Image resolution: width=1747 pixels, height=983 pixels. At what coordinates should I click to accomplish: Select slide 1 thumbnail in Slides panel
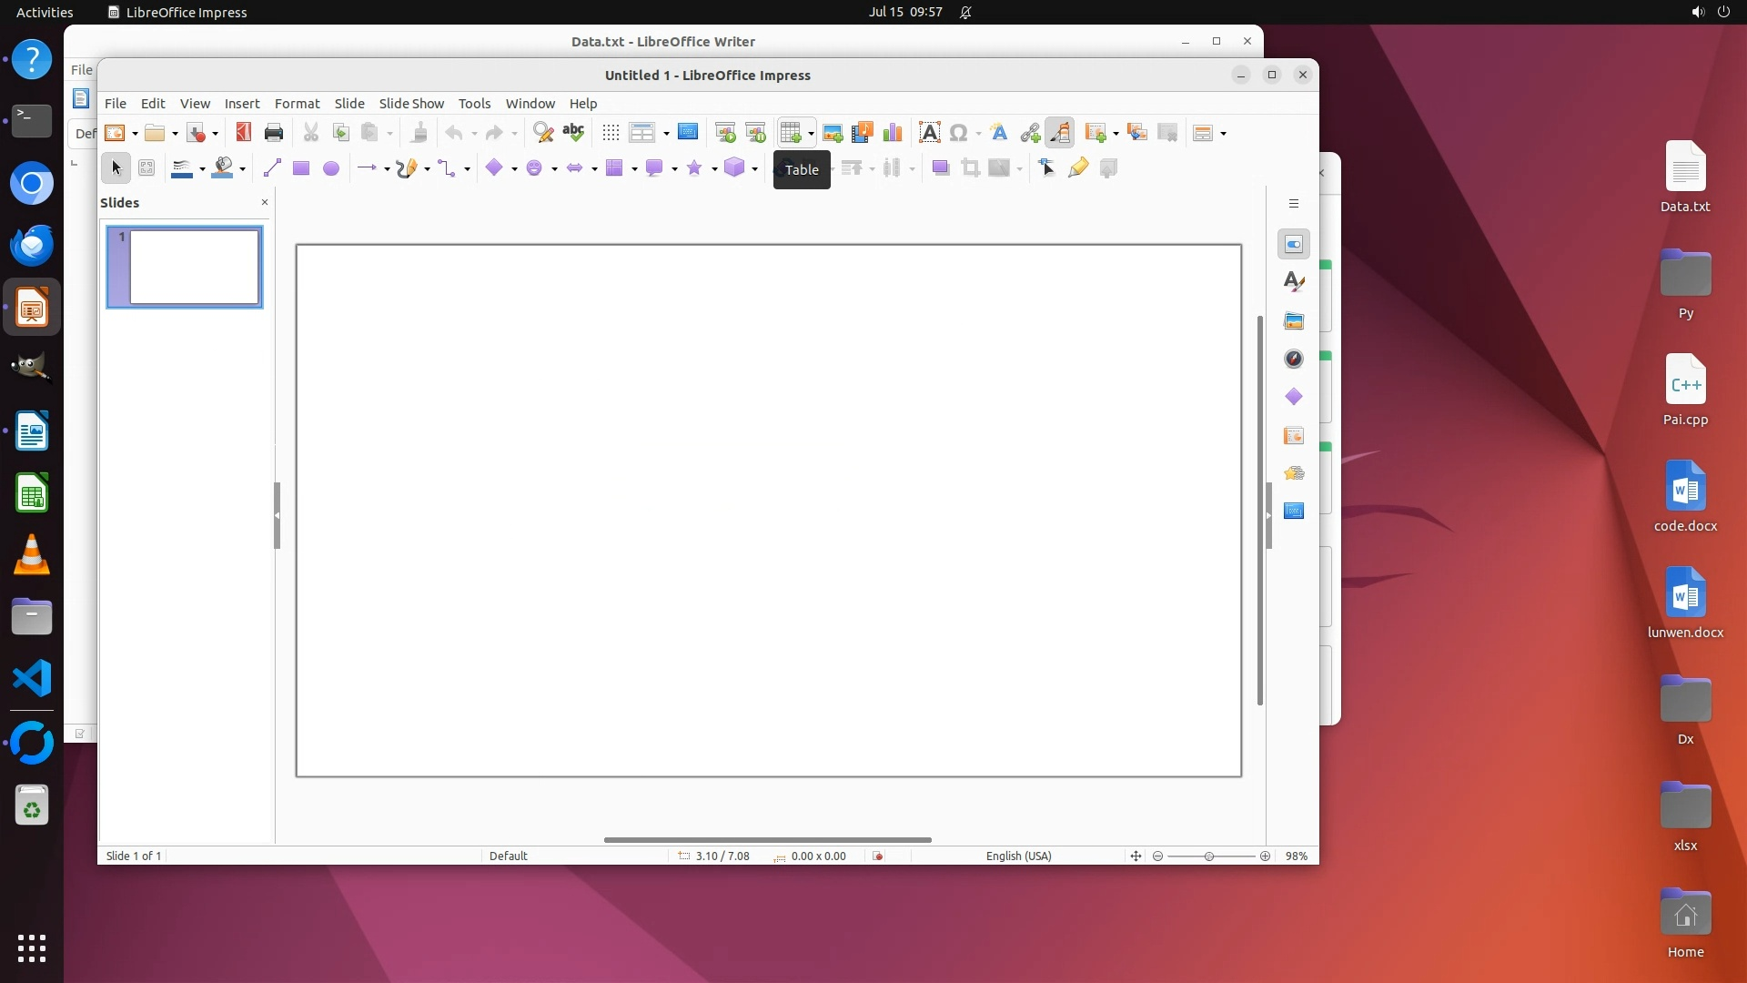(x=195, y=267)
